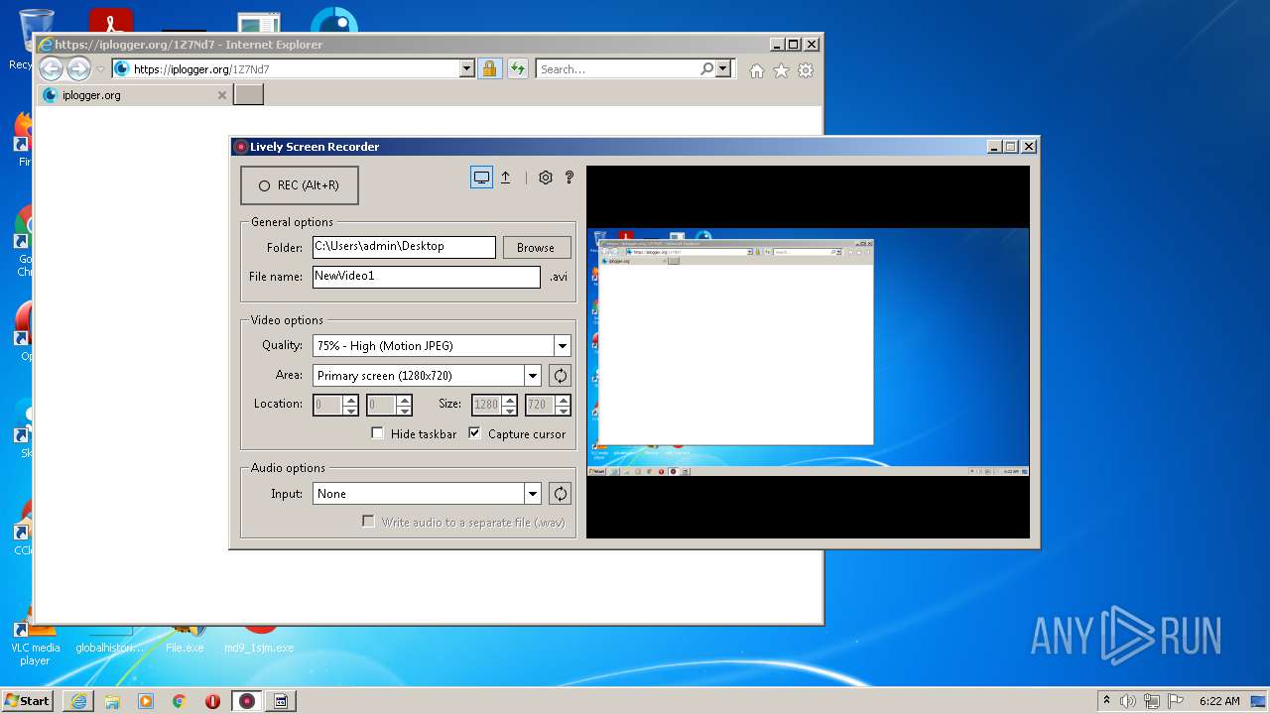Screen dimensions: 1270x714
Task: Open a new tab in Internet Explorer
Action: point(248,94)
